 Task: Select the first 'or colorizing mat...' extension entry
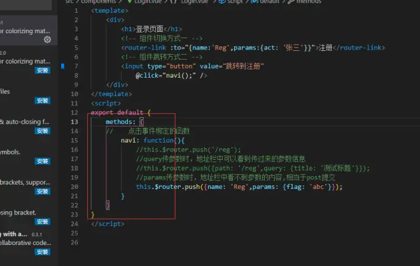pos(29,31)
